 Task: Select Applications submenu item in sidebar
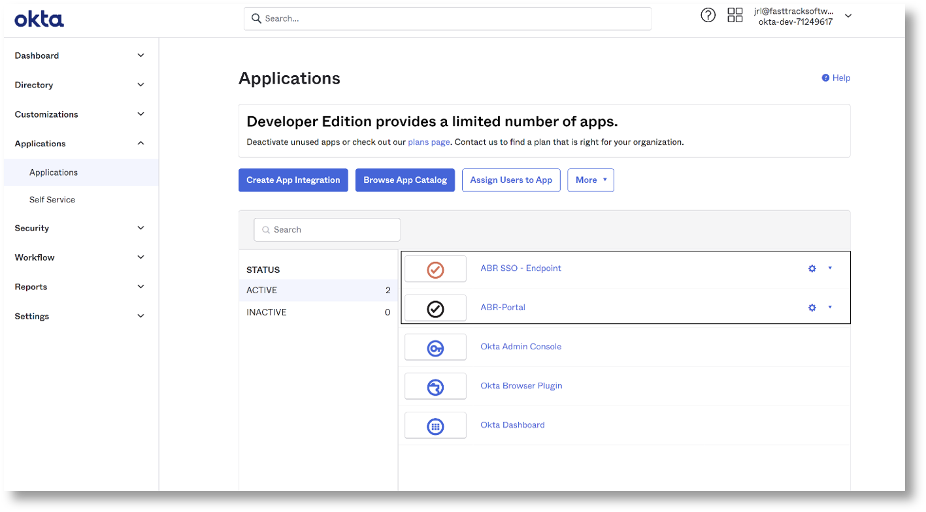[x=81, y=172]
